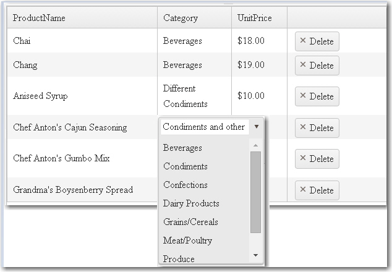Collapse the category dropdown arrow
This screenshot has height=272, width=392.
tap(257, 126)
